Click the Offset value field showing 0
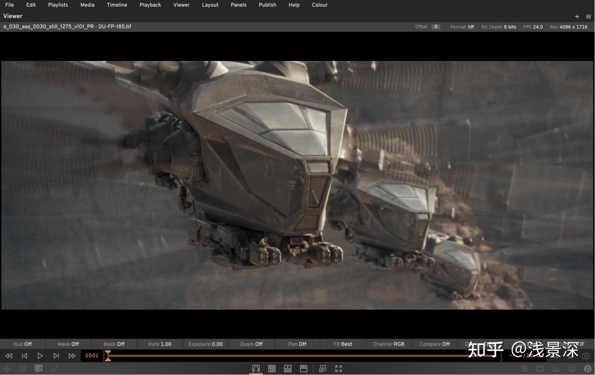The image size is (595, 375). (x=436, y=27)
